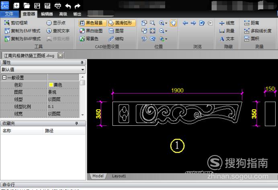Close the 江南风格牌坊施工图纸.dwg tab
278x190 pixels.
60,55
